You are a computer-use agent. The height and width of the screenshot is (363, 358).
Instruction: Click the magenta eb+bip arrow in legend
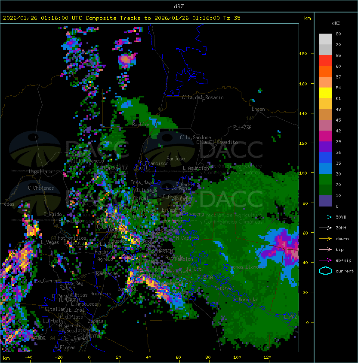click(325, 260)
